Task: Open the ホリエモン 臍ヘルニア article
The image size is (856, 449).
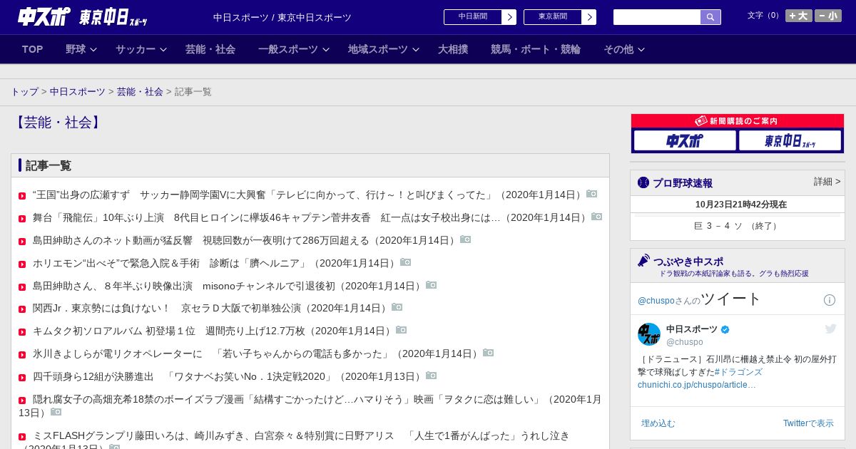Action: click(x=215, y=263)
